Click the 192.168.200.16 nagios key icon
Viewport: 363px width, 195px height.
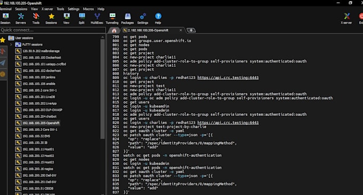pos(18,169)
